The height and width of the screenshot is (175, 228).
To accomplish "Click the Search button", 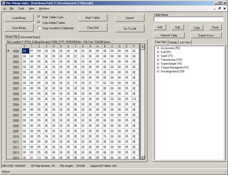I will click(x=130, y=18).
